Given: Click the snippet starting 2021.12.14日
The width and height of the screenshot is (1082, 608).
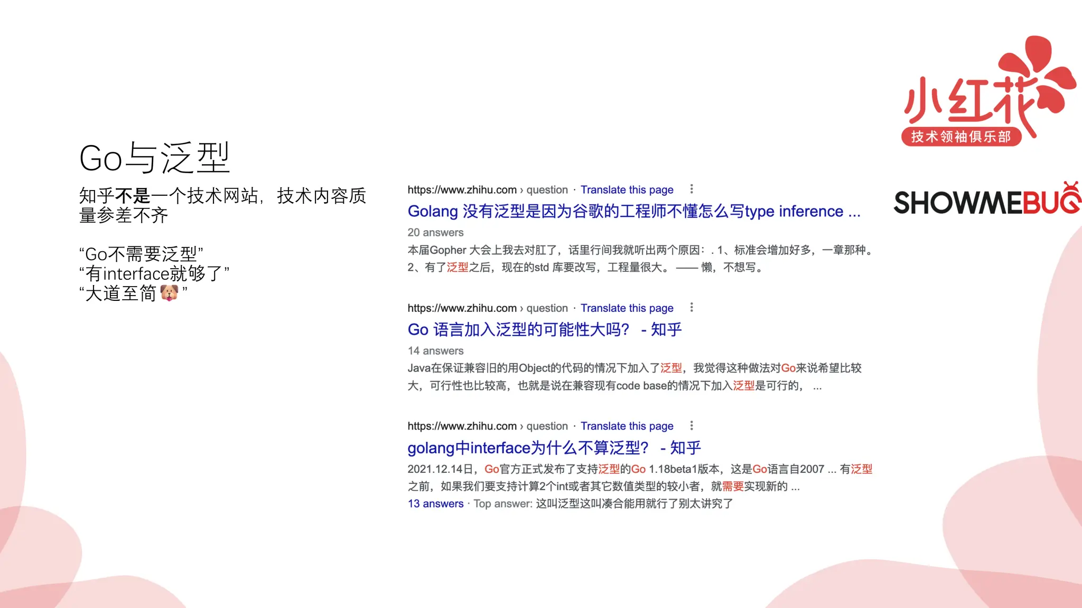Looking at the screenshot, I should coord(640,478).
